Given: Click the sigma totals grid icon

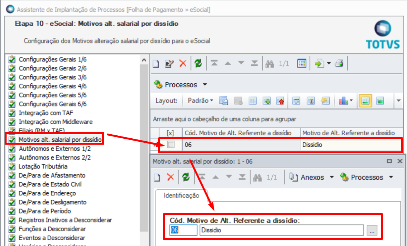Looking at the screenshot, I should point(311,101).
